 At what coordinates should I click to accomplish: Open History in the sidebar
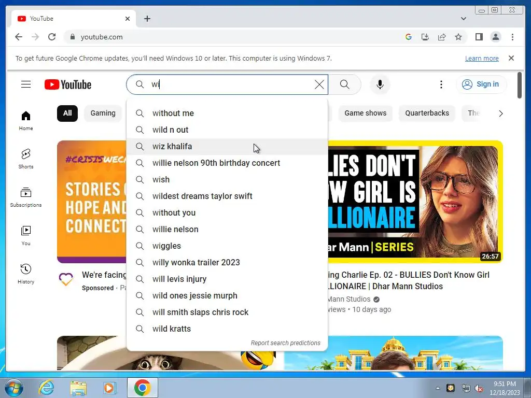pos(26,274)
